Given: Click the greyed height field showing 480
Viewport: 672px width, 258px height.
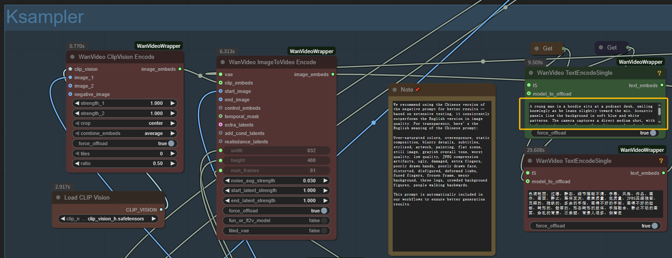Looking at the screenshot, I should [277, 160].
